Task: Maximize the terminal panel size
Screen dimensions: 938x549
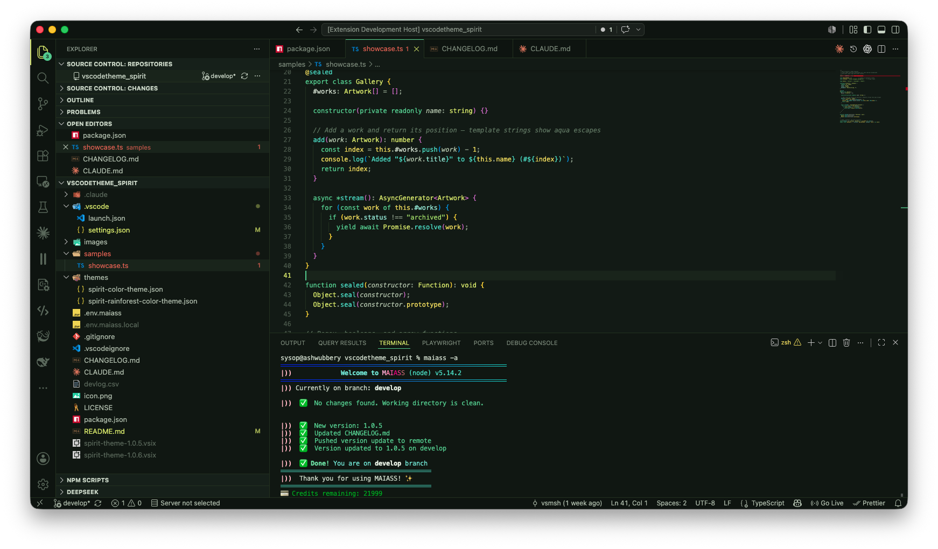Action: pos(881,343)
